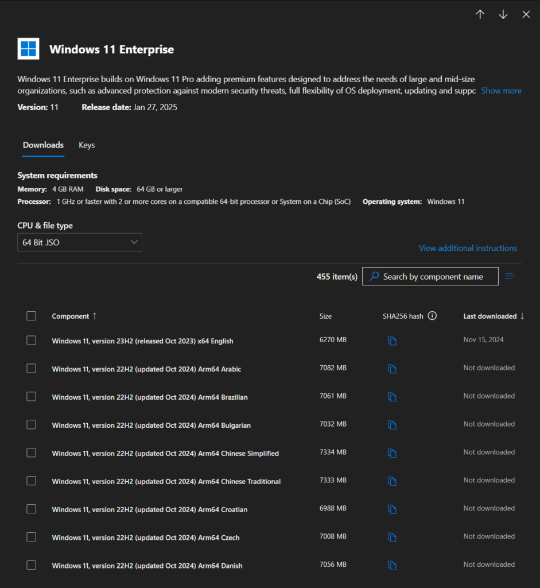
Task: Sort by Component column header
Action: tap(71, 316)
